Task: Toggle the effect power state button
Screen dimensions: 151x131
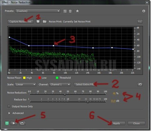Action: 7,123
